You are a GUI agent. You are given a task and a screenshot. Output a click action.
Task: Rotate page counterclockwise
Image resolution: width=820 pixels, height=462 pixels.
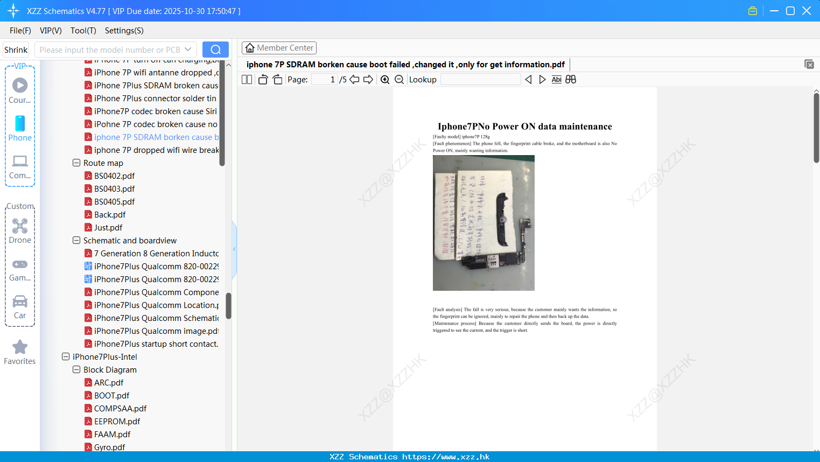[x=263, y=79]
